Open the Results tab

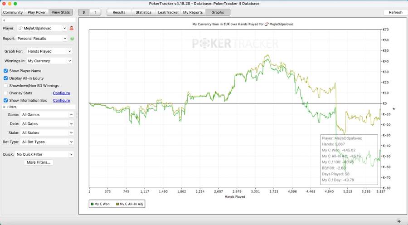119,12
